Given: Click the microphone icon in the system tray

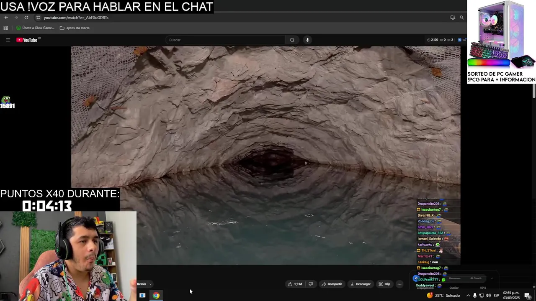Looking at the screenshot, I should [475, 296].
